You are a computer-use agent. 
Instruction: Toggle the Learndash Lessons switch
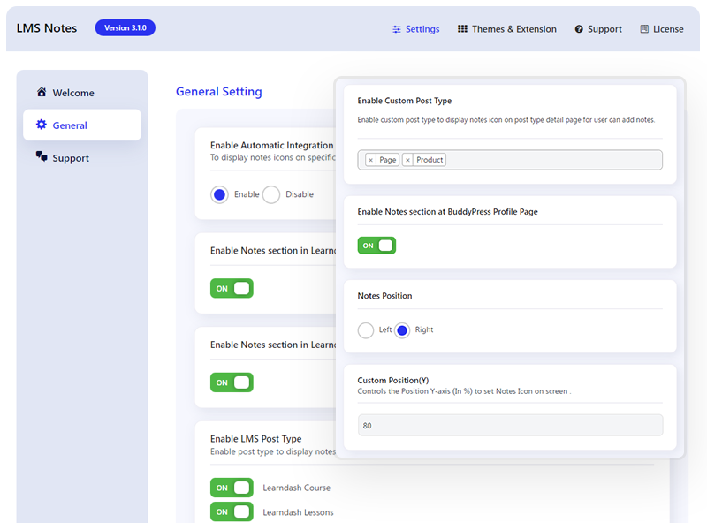[232, 512]
